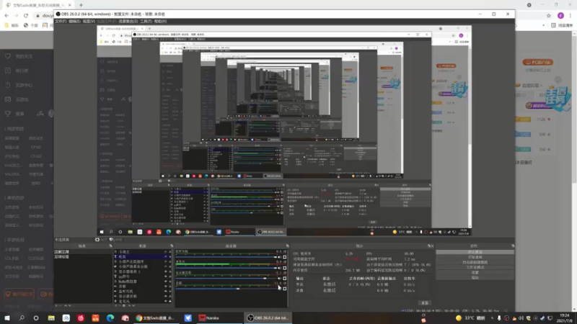The width and height of the screenshot is (577, 324).
Task: Switch to the Chrome window in taskbar
Action: (x=155, y=318)
